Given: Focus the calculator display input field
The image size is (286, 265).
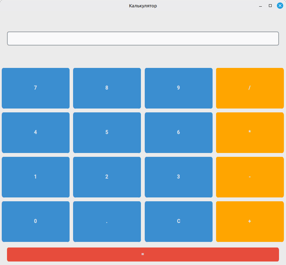Looking at the screenshot, I should point(143,39).
